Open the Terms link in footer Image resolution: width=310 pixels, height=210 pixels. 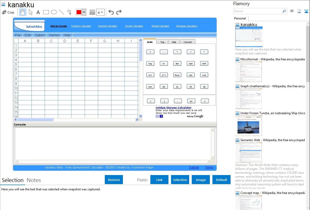pos(209,168)
